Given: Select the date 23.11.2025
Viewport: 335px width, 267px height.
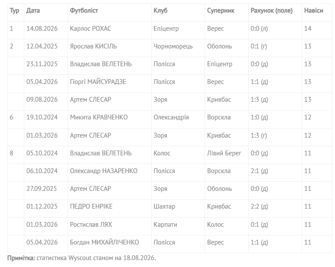Looking at the screenshot, I should tap(42, 64).
